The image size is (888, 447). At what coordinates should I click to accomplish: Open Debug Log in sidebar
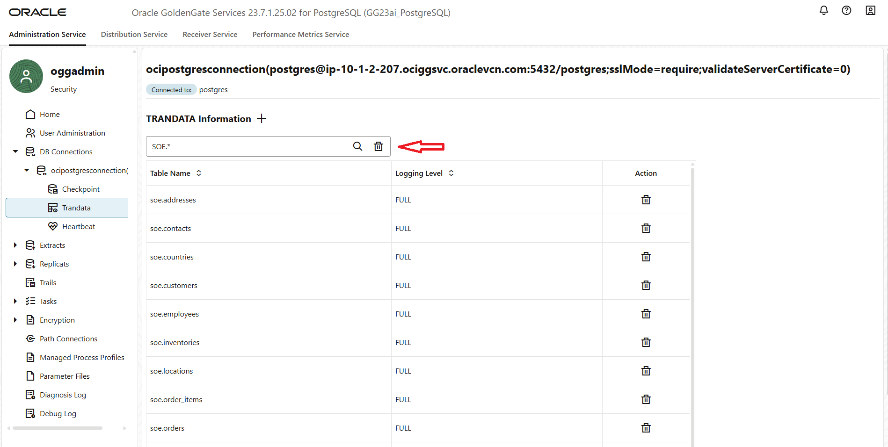coord(58,413)
